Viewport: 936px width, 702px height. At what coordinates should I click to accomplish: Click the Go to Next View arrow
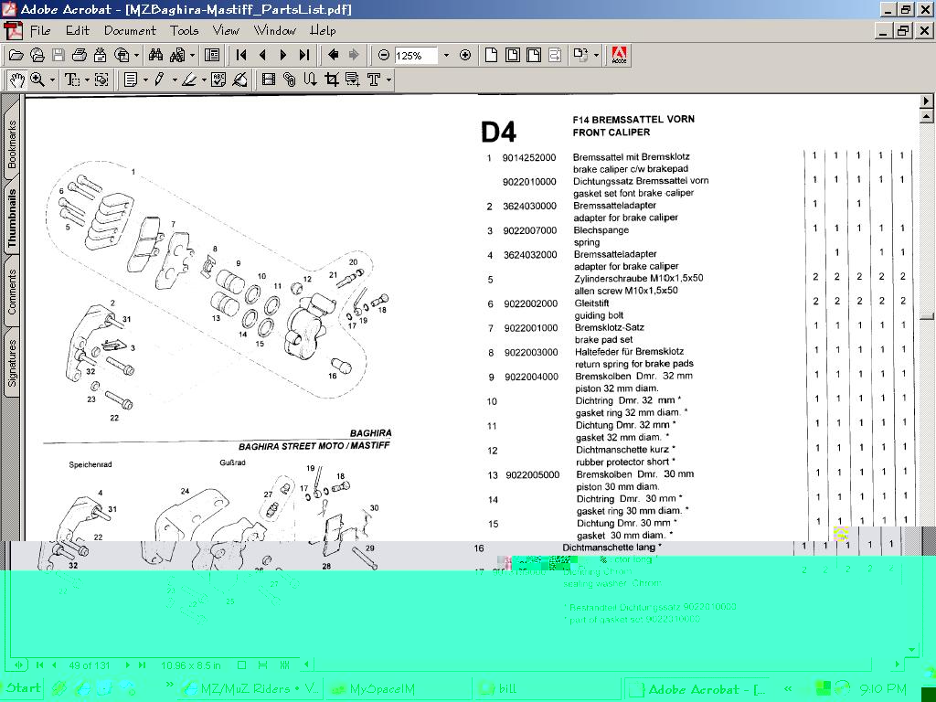coord(354,56)
